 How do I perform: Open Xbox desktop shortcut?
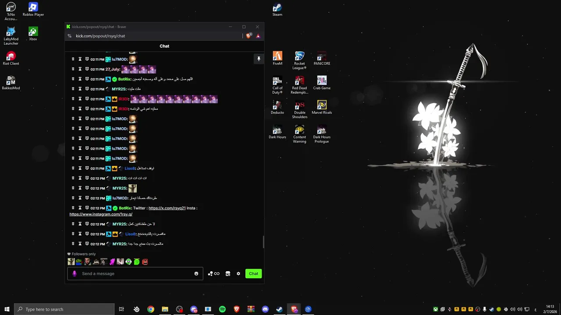33,34
